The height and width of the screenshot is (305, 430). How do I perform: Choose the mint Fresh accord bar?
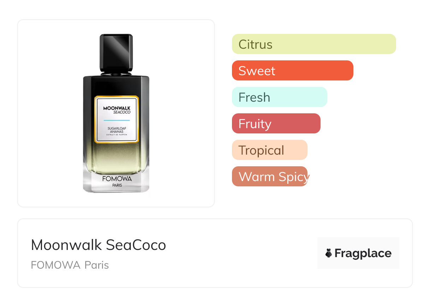tap(280, 97)
